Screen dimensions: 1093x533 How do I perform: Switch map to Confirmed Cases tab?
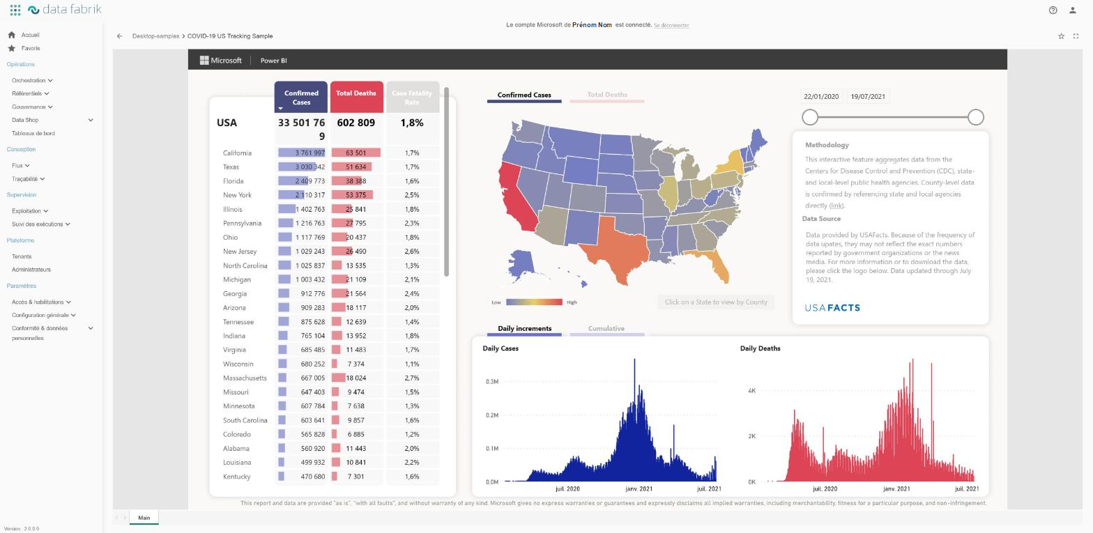click(524, 96)
